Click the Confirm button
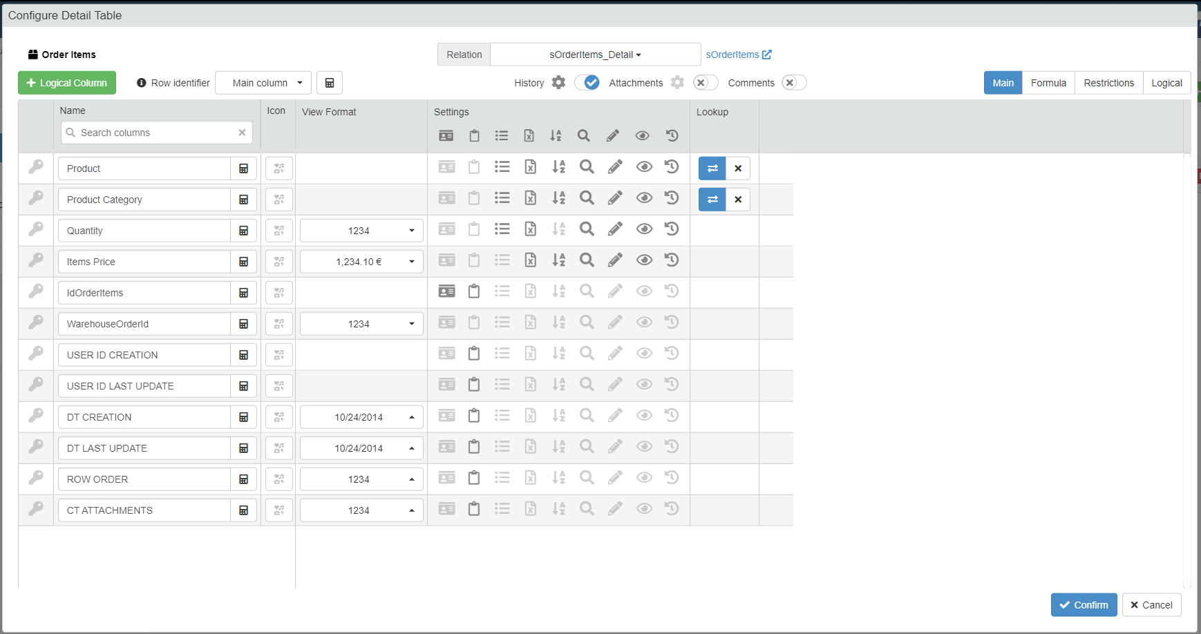The image size is (1201, 634). point(1084,605)
